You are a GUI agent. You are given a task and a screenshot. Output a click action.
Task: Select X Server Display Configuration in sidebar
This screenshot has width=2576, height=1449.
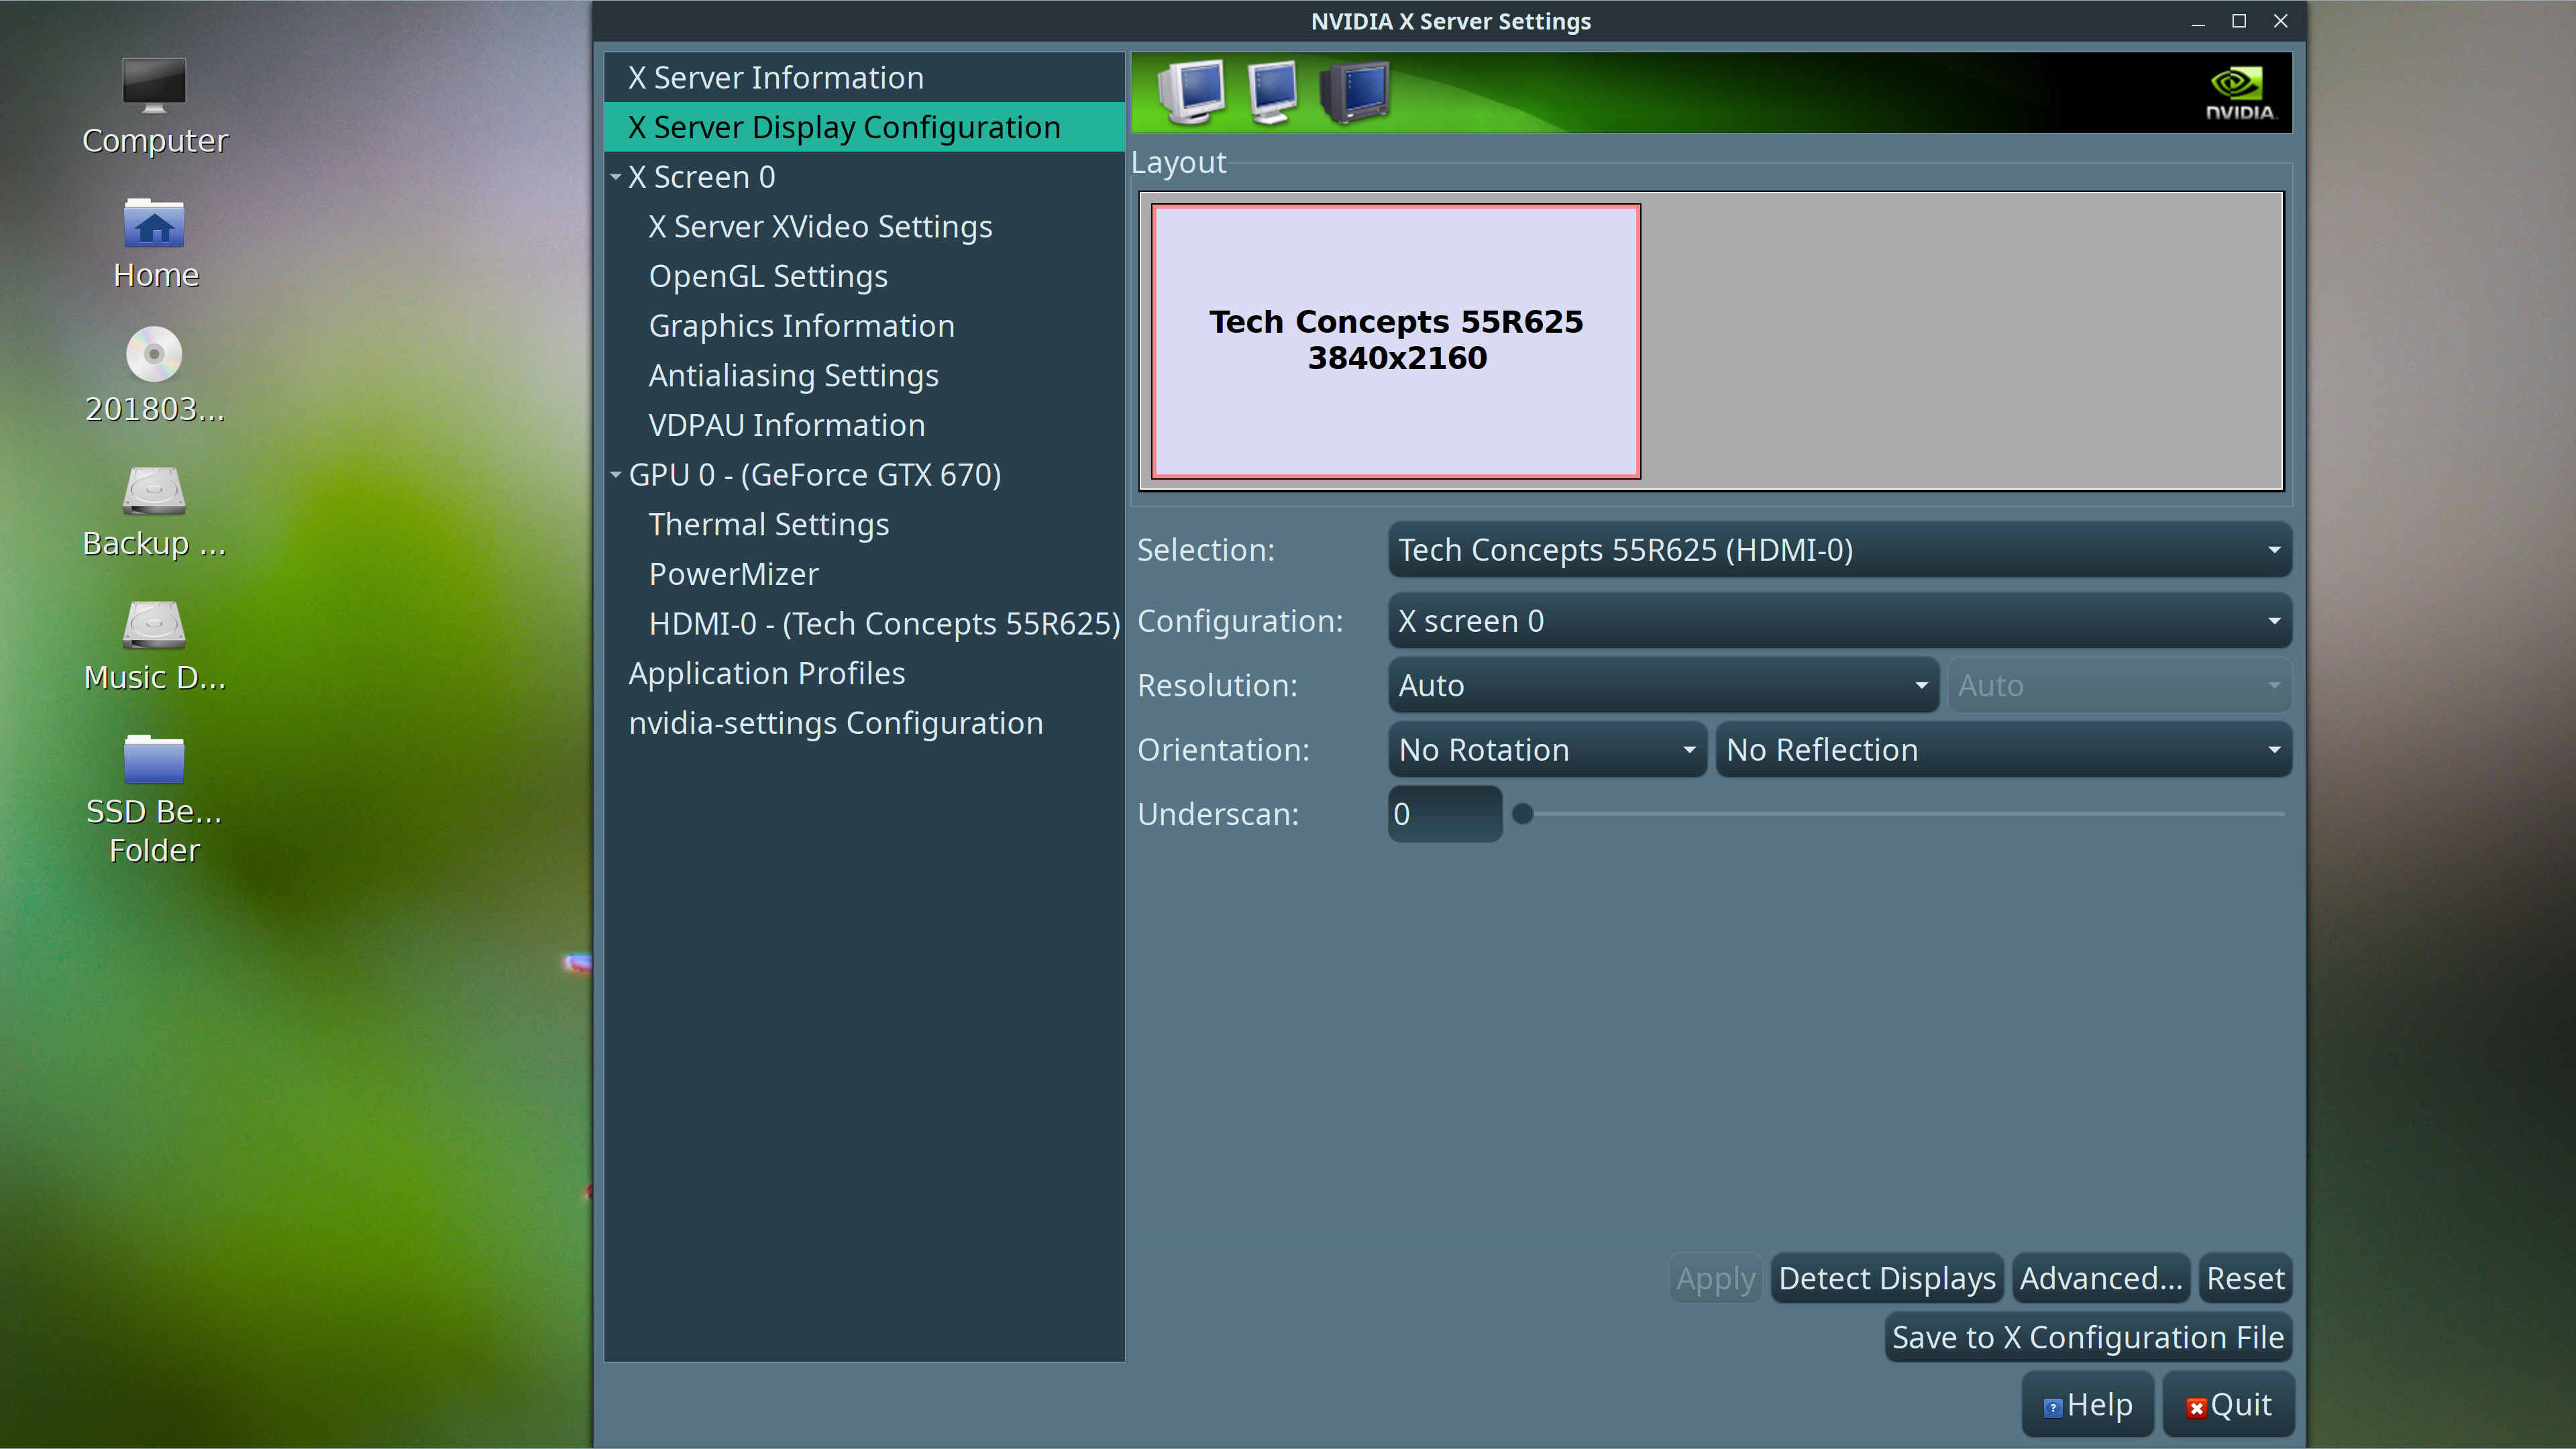click(864, 127)
